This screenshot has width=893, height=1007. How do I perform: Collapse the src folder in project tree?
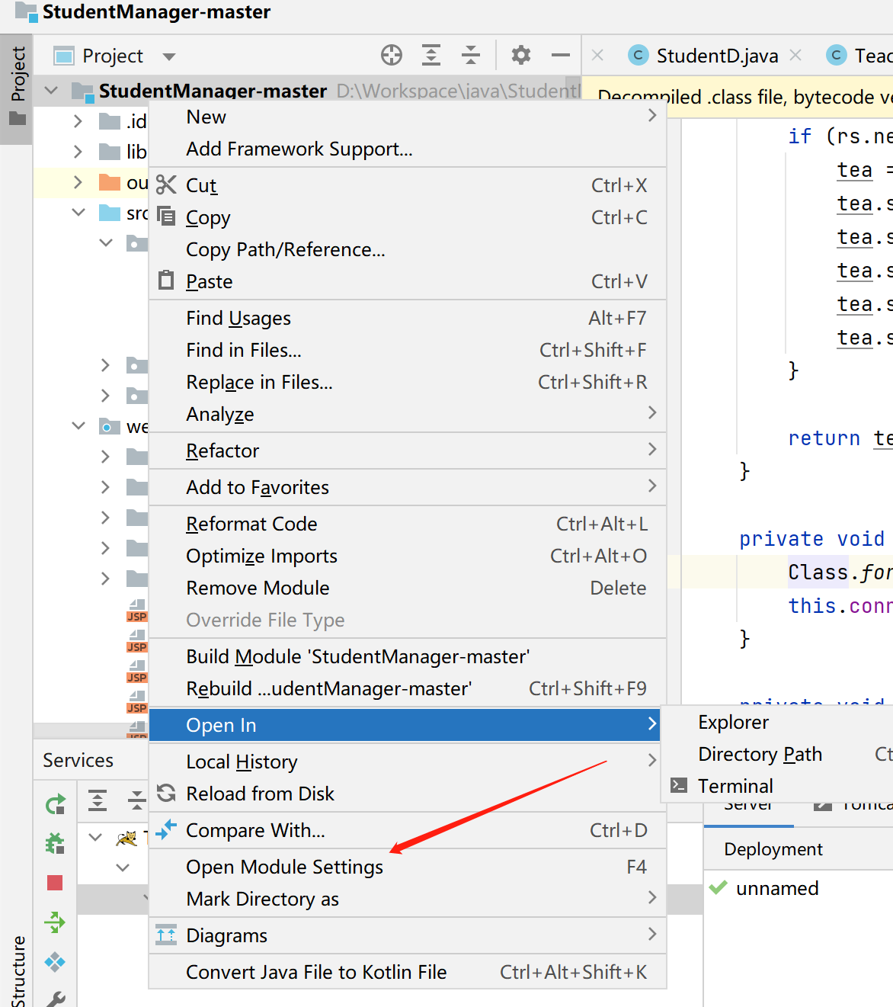click(78, 212)
